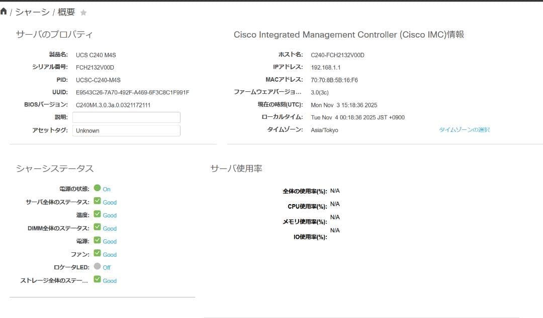Click the アセットタグ field showing Unknown
The image size is (543, 318).
pyautogui.click(x=126, y=130)
